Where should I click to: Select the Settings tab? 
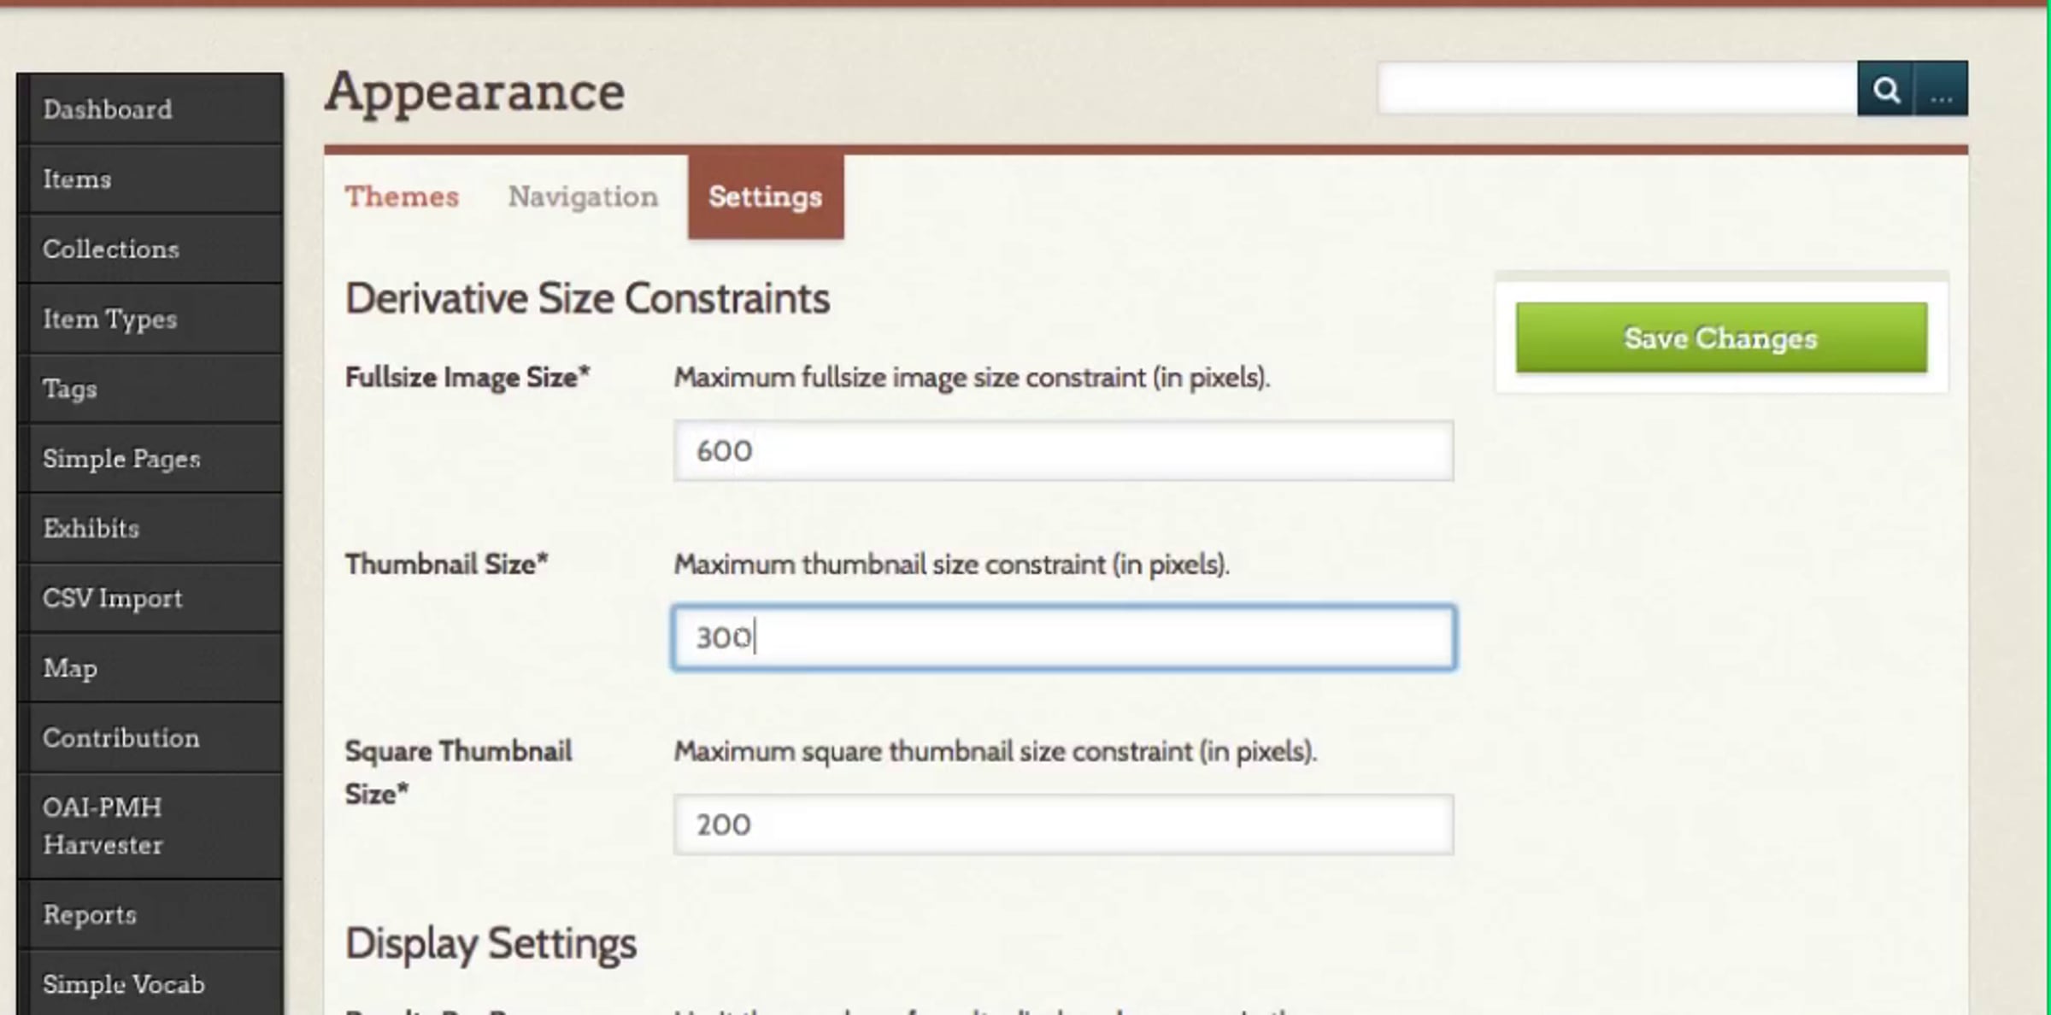pyautogui.click(x=766, y=197)
